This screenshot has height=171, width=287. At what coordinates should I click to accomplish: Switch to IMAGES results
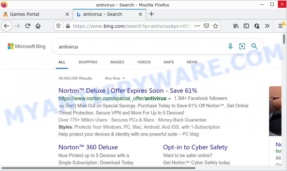pos(117,62)
